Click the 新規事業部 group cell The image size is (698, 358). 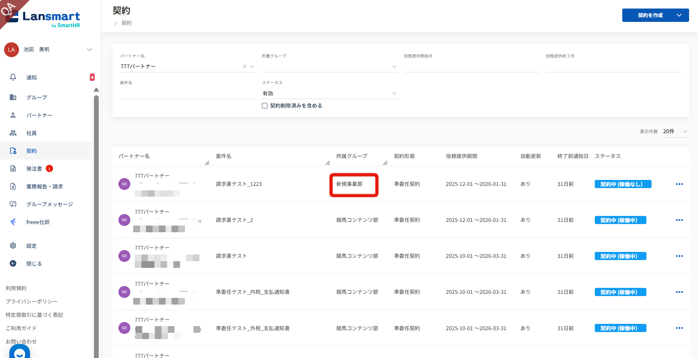point(349,184)
